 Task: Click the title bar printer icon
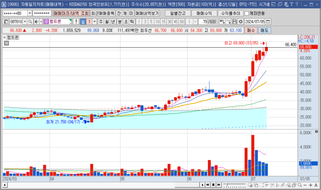(x=286, y=4)
